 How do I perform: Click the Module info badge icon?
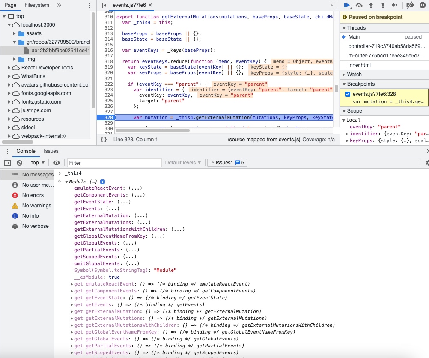click(x=103, y=182)
